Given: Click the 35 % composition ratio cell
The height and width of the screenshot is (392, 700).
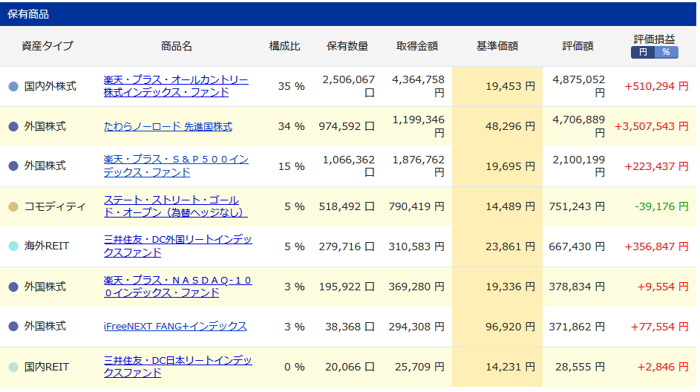Looking at the screenshot, I should point(291,86).
